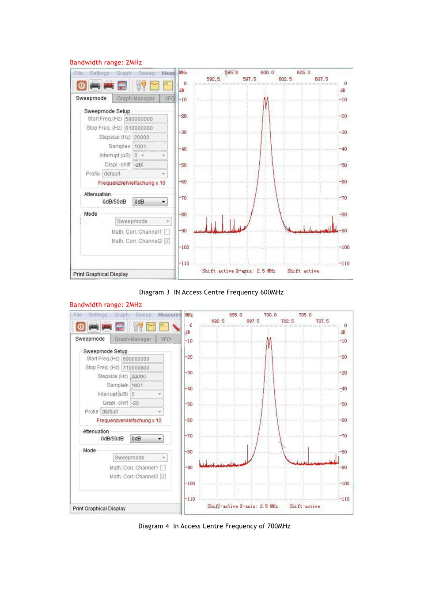The width and height of the screenshot is (424, 600).
Task: Switch to the Graph-Manager tab in the 600MHz window
Action: point(136,99)
